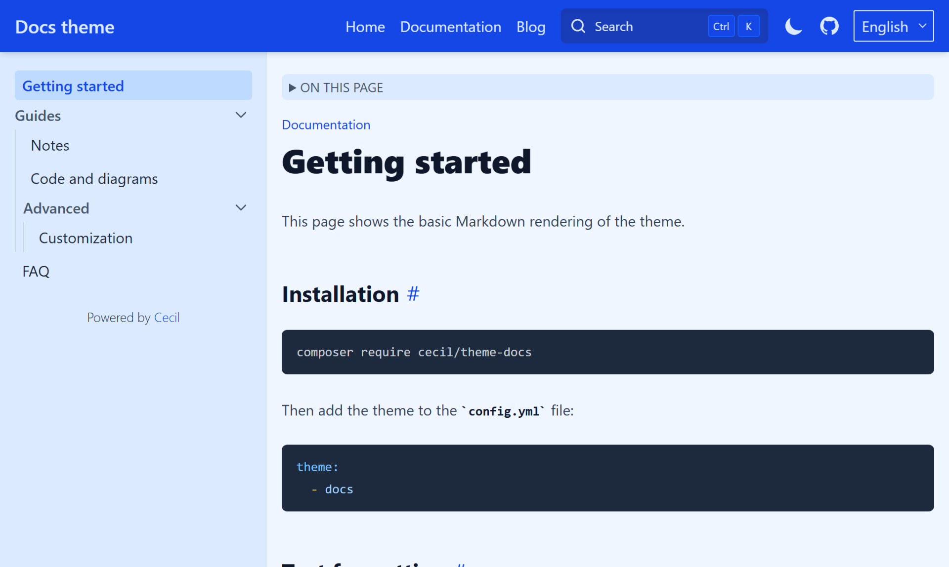Focus the Search field

tap(664, 26)
